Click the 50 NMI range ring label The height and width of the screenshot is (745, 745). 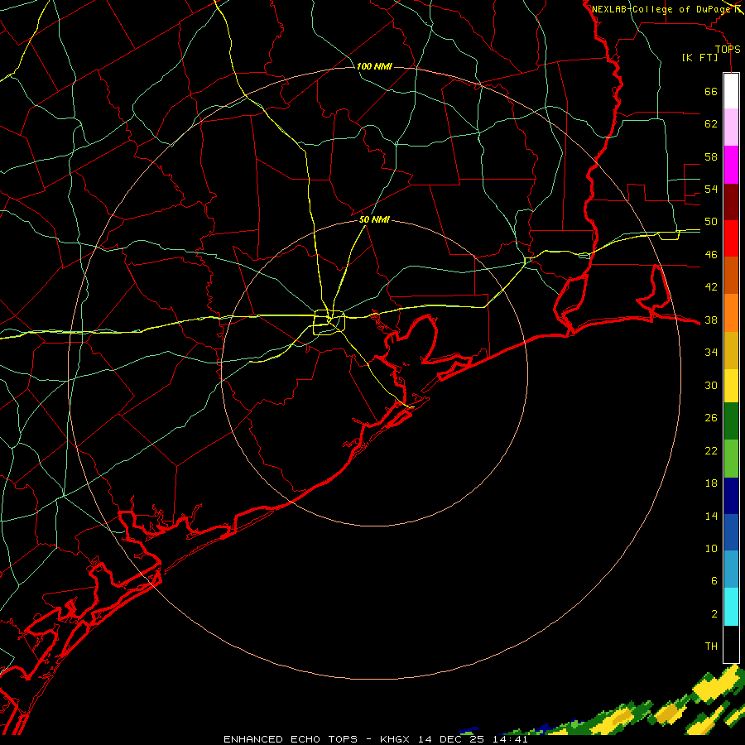pos(374,219)
